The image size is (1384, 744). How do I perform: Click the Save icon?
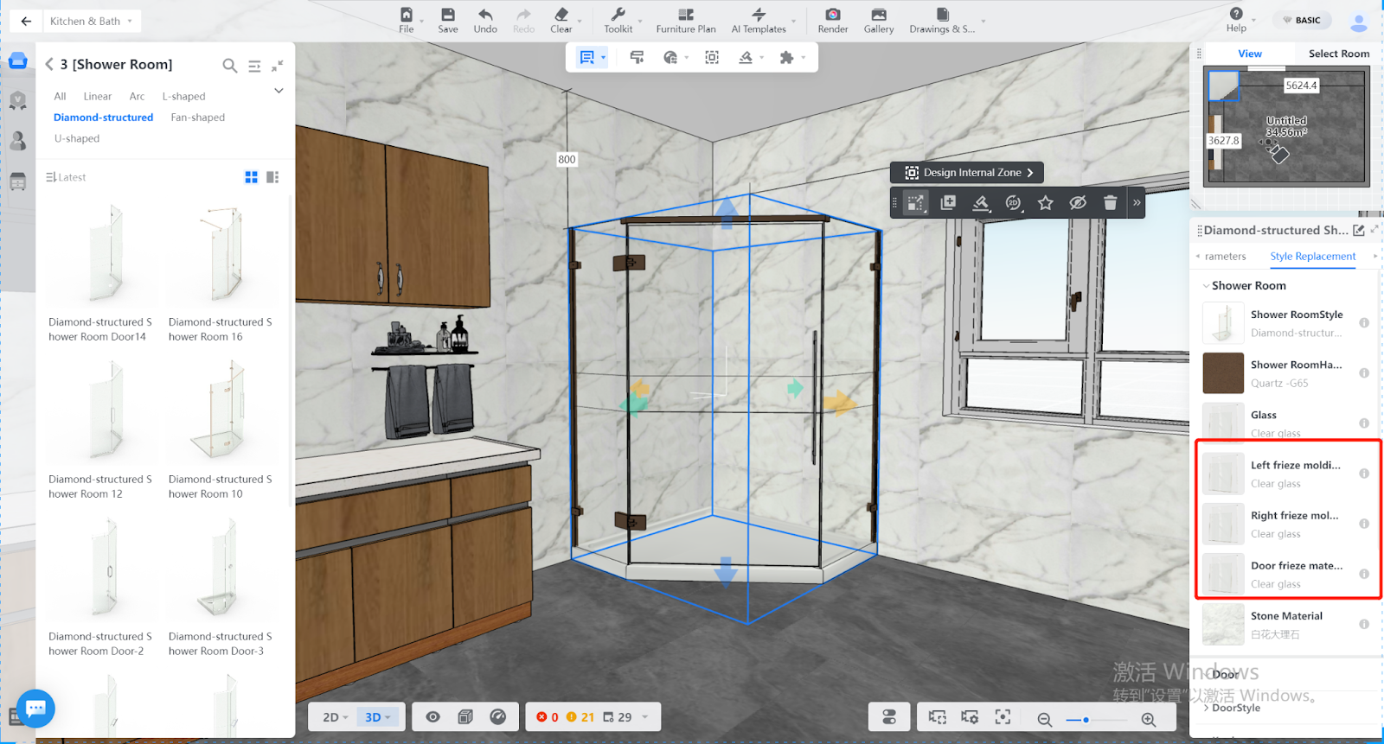(x=447, y=16)
